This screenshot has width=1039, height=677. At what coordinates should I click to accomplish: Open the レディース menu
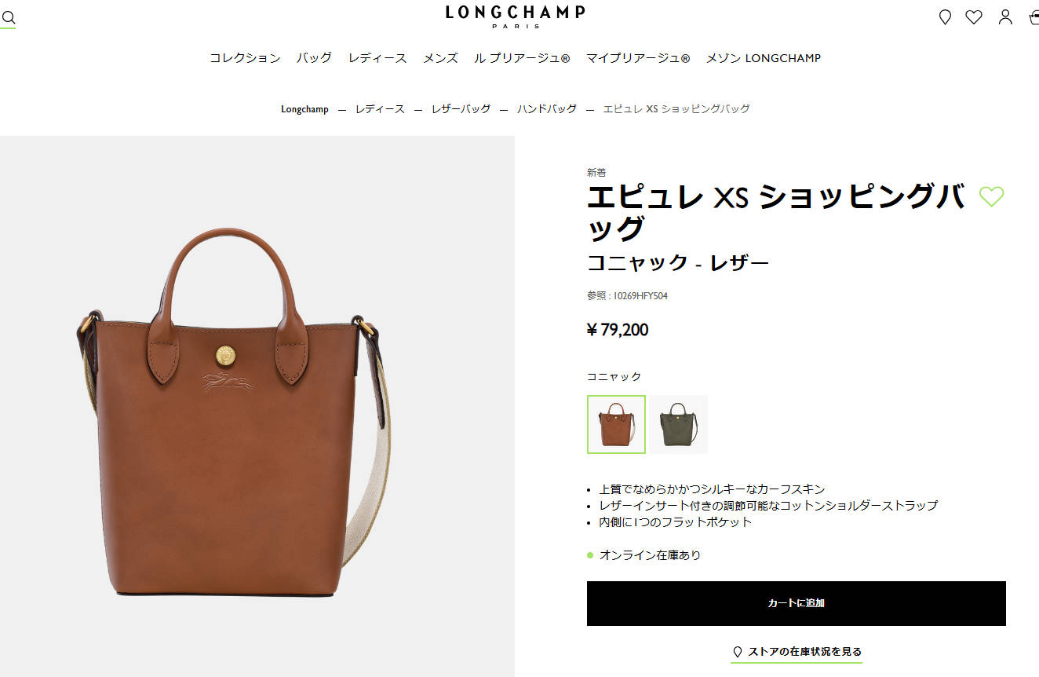(x=377, y=58)
